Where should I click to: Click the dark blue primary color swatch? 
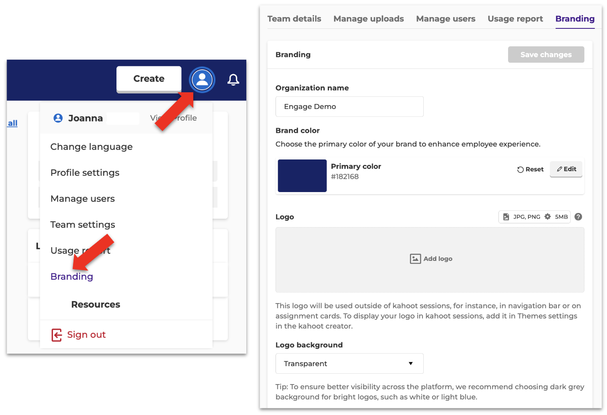click(302, 176)
